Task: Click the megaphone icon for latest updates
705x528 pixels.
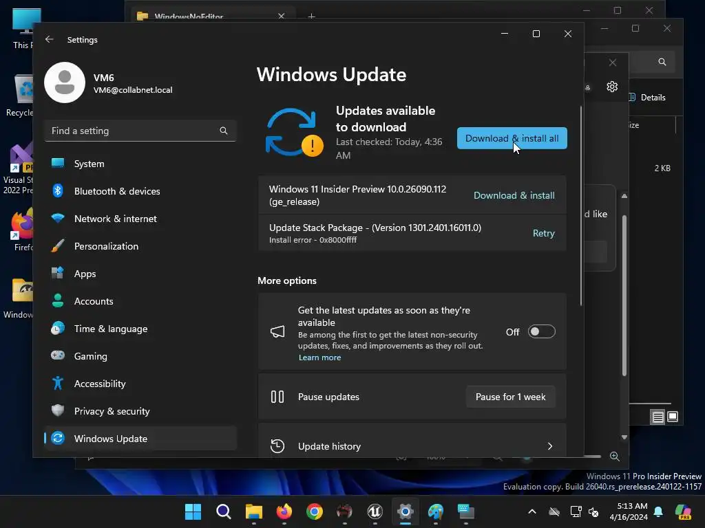Action: (277, 332)
